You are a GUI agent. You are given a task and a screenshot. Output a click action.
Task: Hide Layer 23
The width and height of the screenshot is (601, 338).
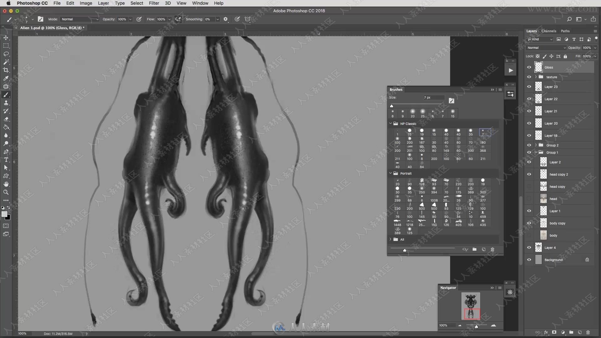[529, 87]
